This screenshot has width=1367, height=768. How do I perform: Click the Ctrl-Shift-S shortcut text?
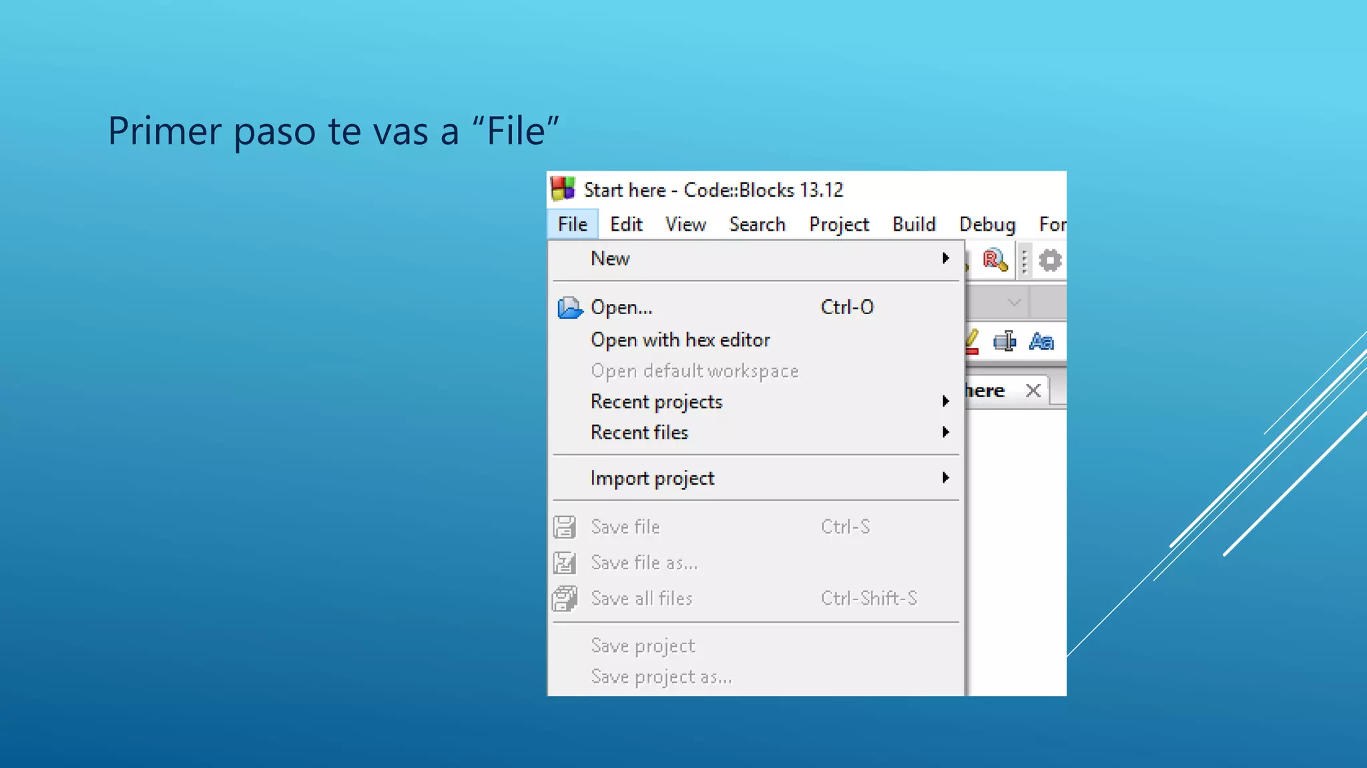(869, 598)
